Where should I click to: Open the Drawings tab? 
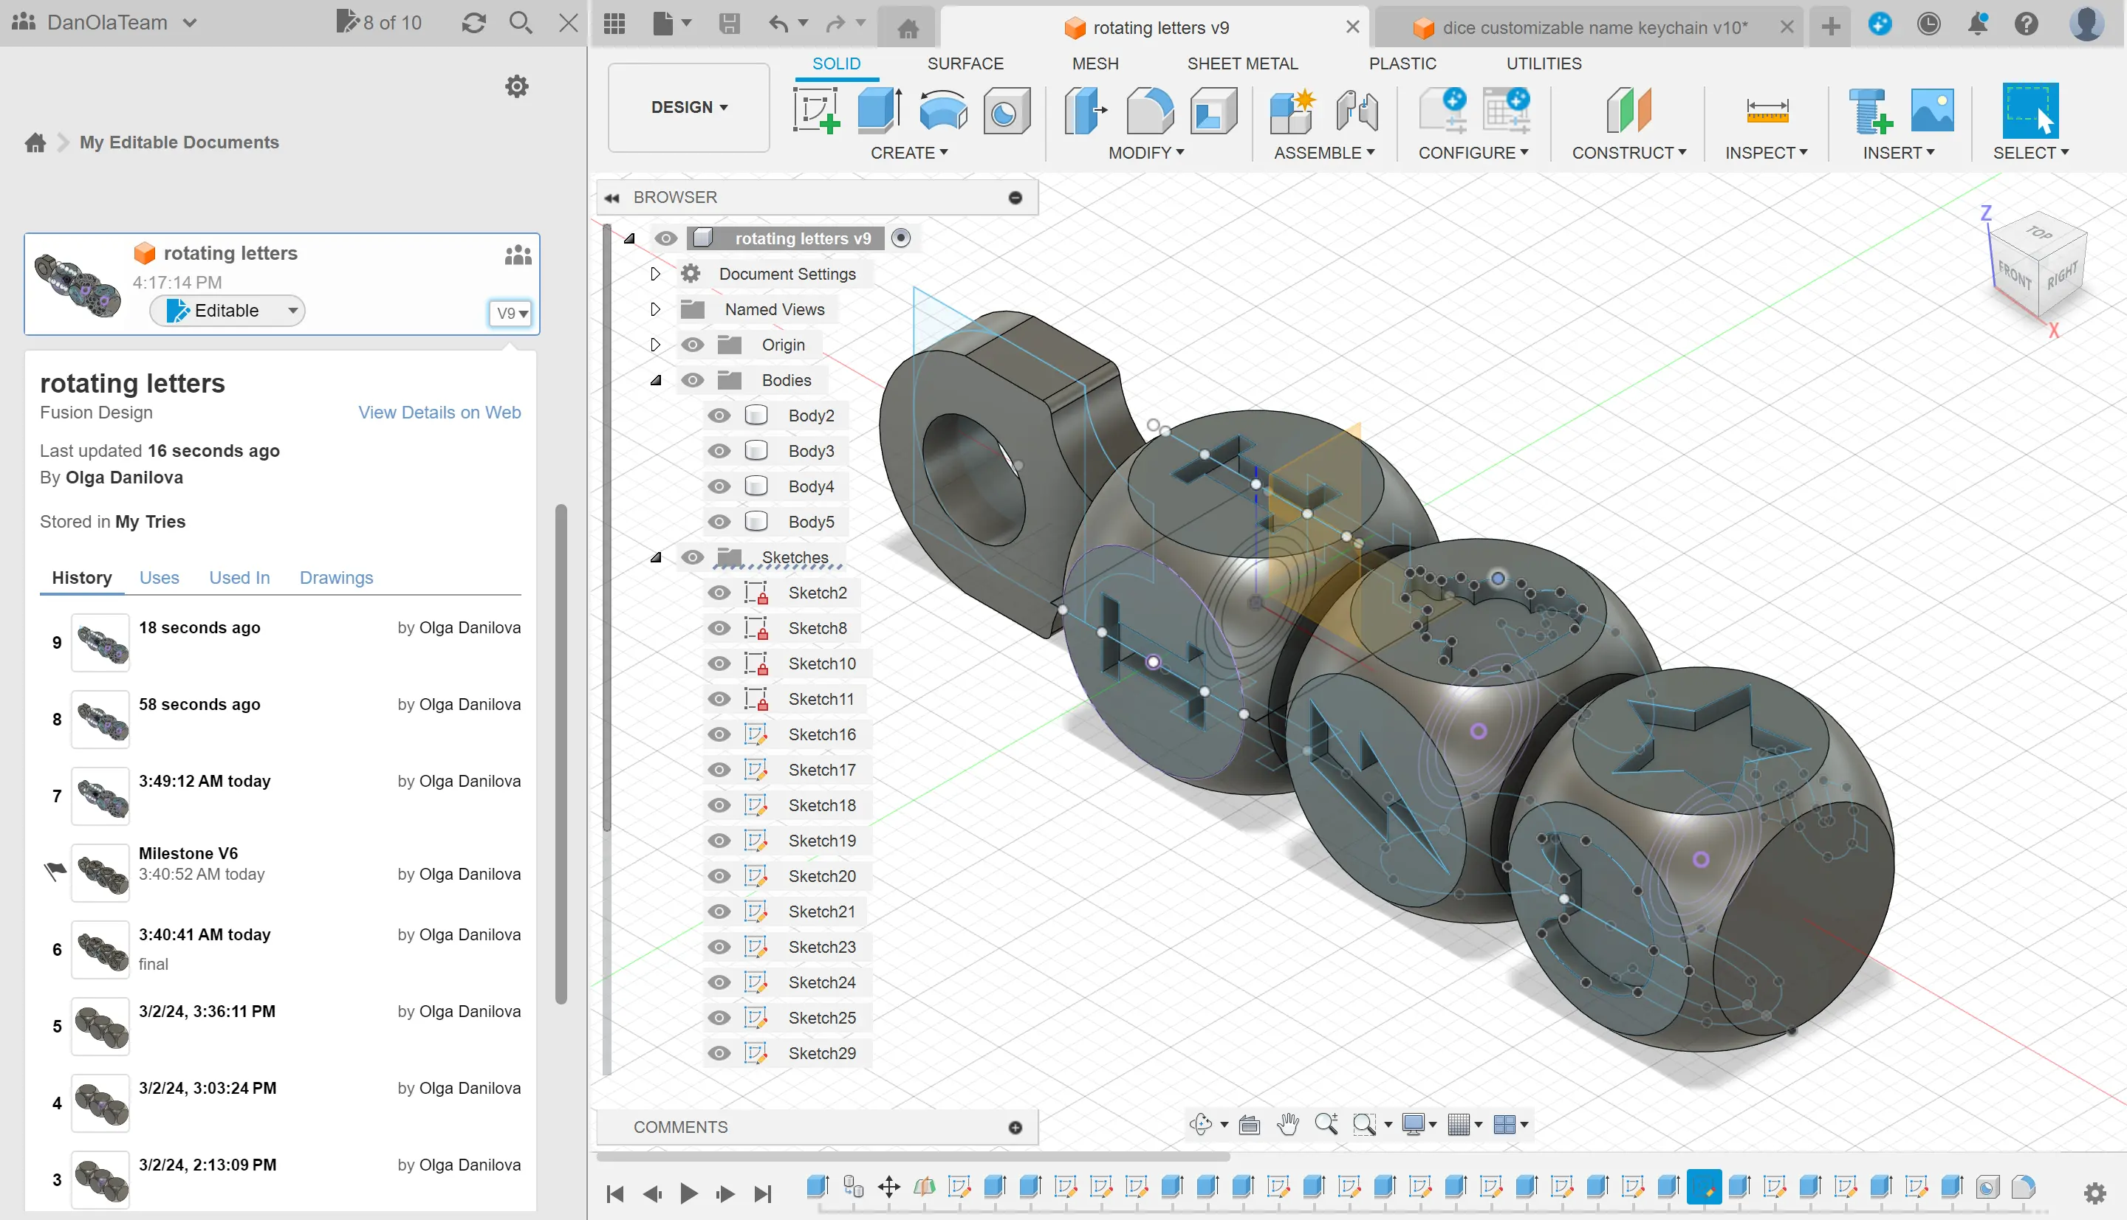336,577
